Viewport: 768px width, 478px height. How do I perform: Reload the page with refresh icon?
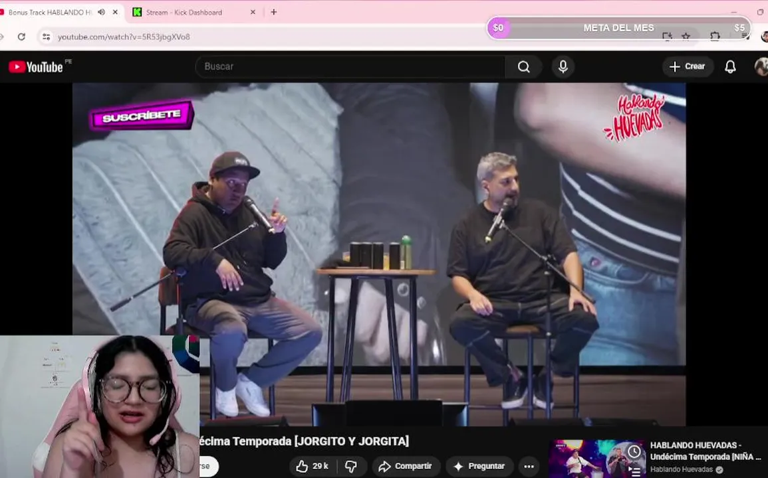pyautogui.click(x=21, y=37)
